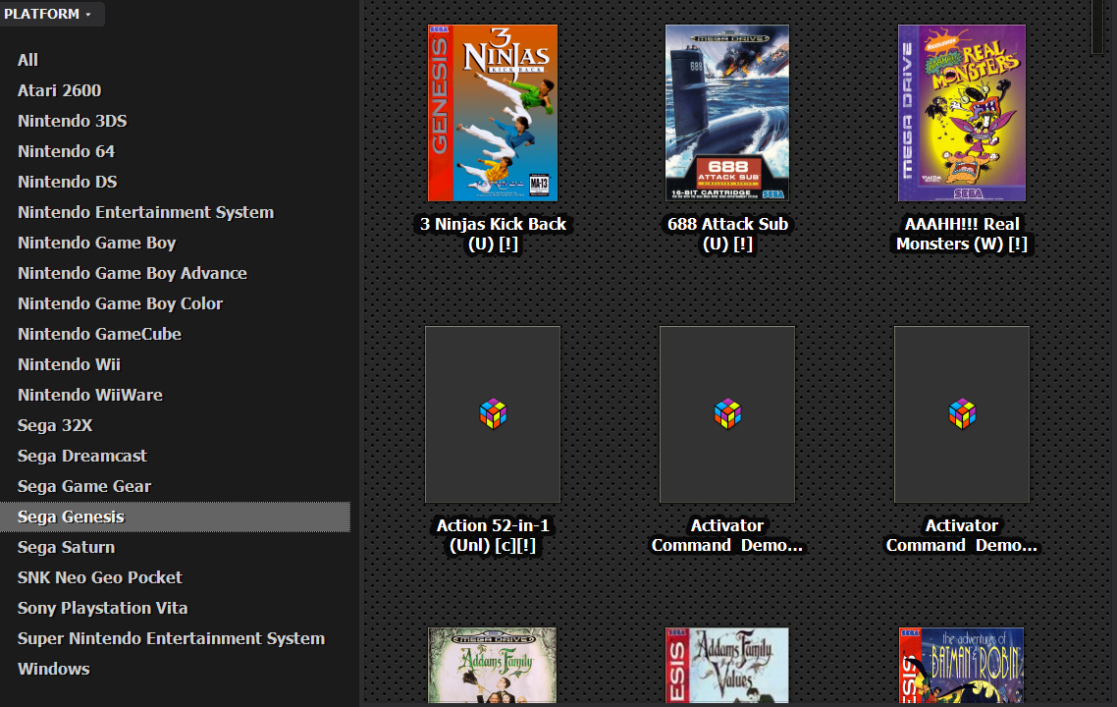Screen dimensions: 1117x707
Task: Select the Nintendo Game Boy entry
Action: tap(96, 244)
